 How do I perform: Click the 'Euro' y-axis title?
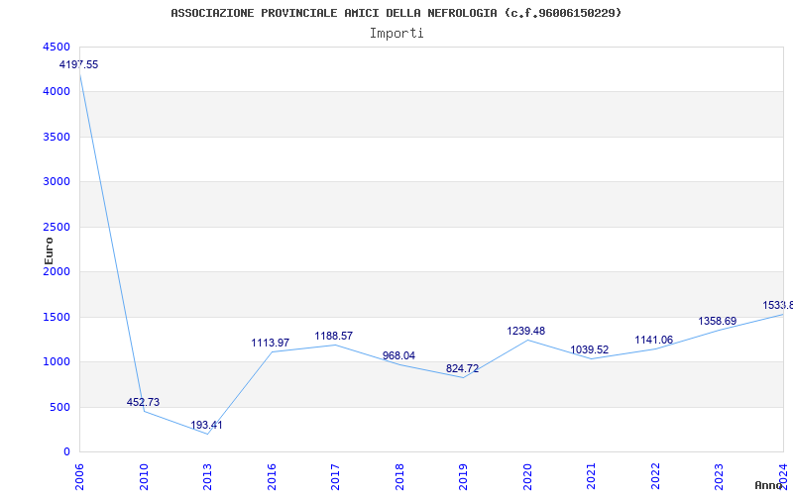tap(49, 250)
